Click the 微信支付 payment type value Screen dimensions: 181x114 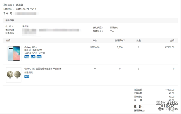(x=114, y=27)
